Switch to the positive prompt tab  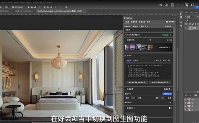click(129, 61)
